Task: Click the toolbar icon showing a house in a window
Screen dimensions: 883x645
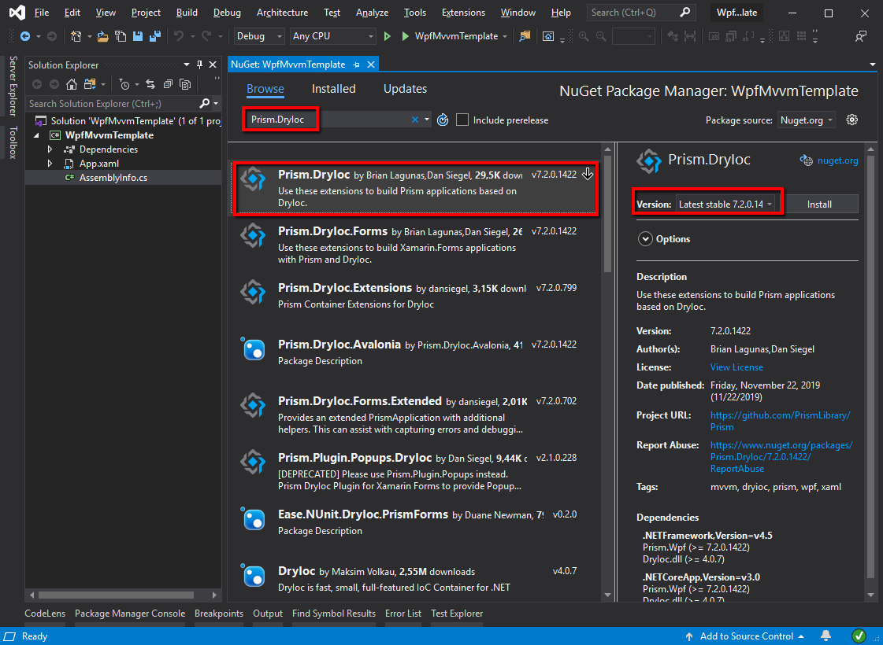Action: click(548, 36)
